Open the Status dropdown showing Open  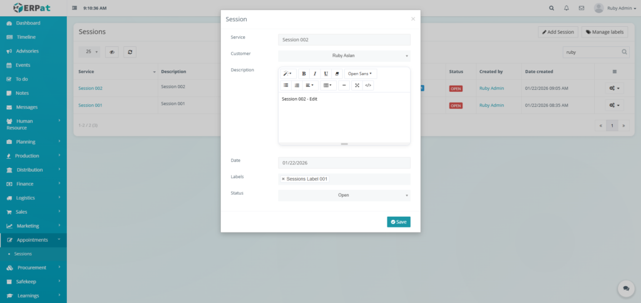coord(344,196)
